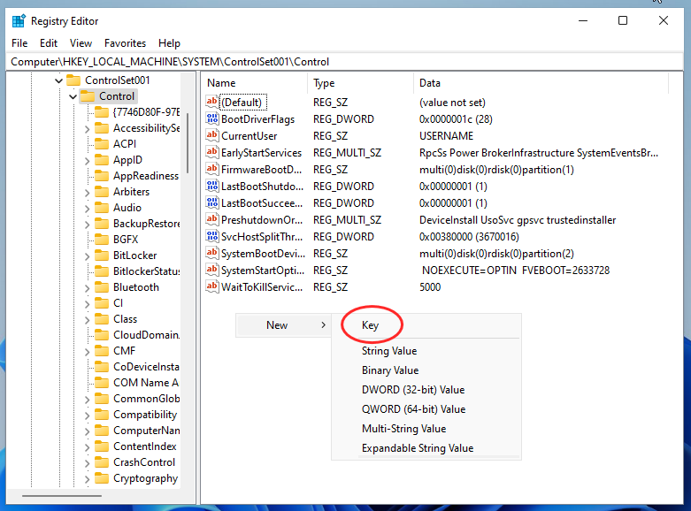Expand the AccessibilitySe key
This screenshot has height=511, width=691.
(x=88, y=128)
